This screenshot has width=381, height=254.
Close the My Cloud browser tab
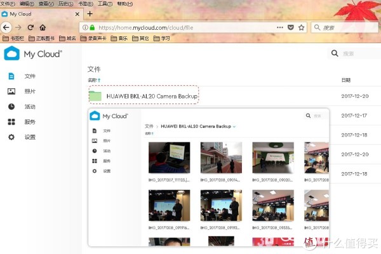point(77,14)
